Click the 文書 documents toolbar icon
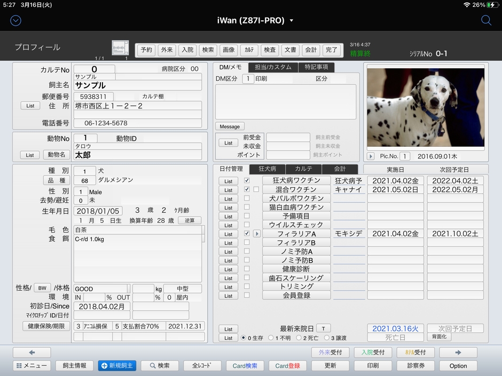The image size is (502, 376). [290, 50]
